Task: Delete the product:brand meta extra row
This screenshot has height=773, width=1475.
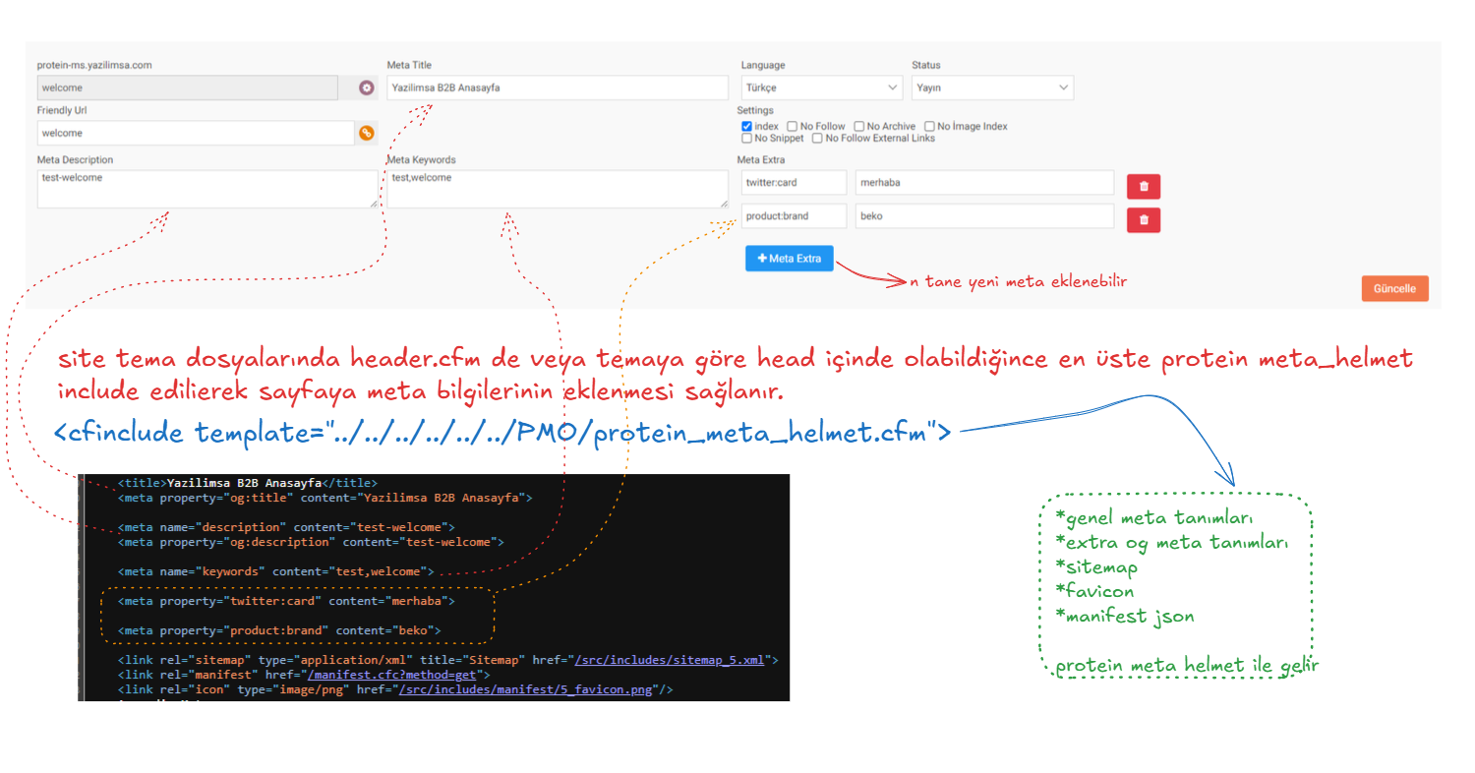Action: [1143, 219]
